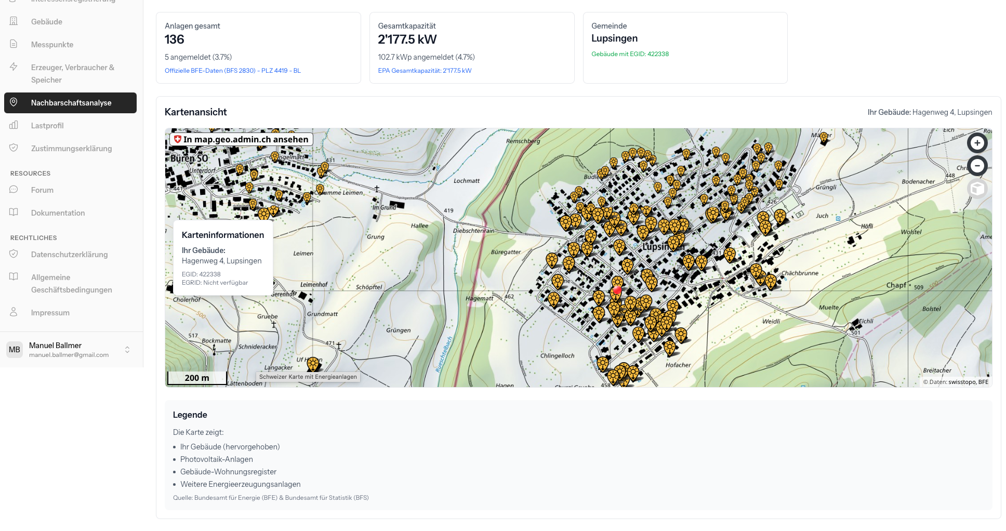Open Dokumentation book icon
This screenshot has height=531, width=1006.
pos(14,213)
